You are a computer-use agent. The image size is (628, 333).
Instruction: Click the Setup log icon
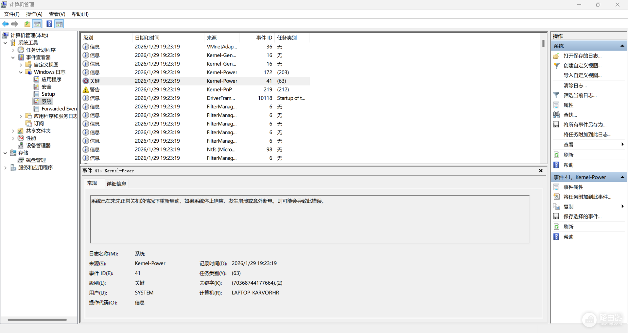pyautogui.click(x=37, y=94)
